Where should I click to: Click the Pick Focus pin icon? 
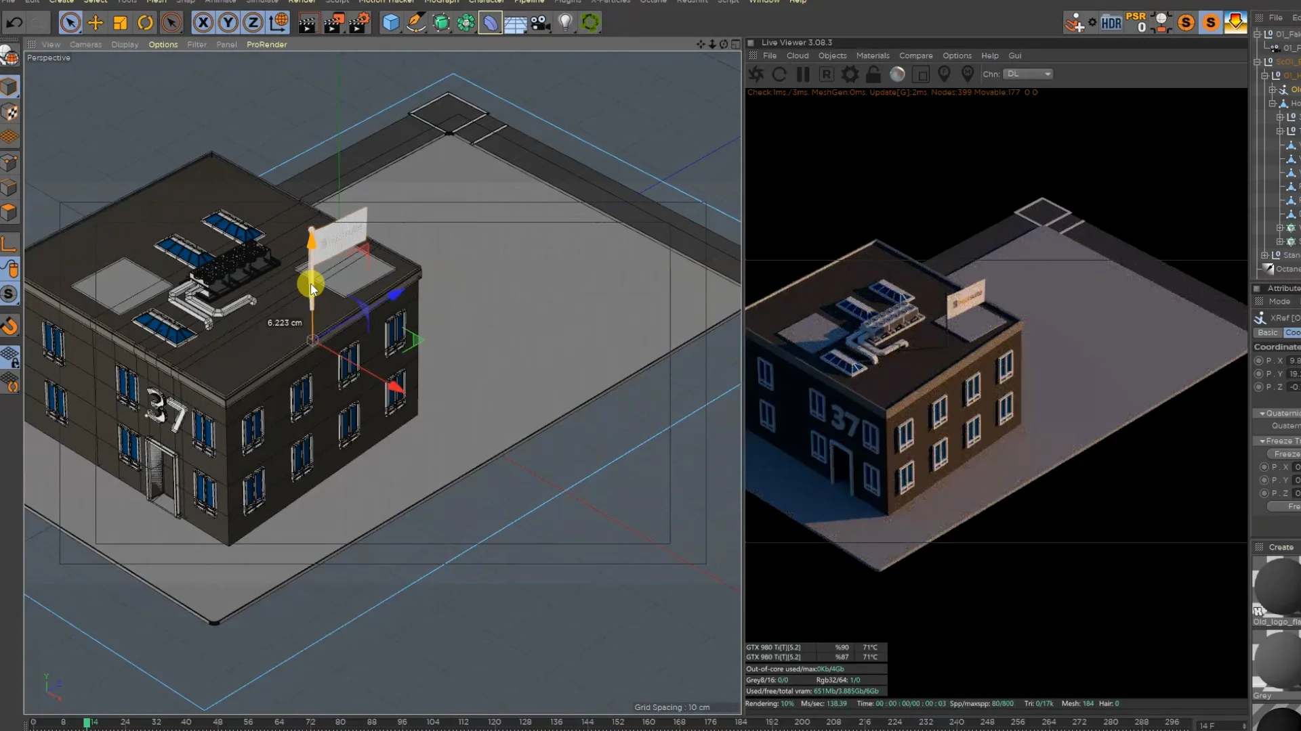(x=944, y=74)
